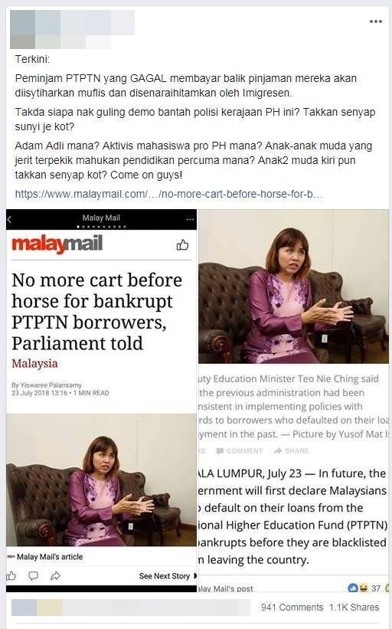View the 1.1K Shares
This screenshot has height=629, width=392.
click(354, 608)
